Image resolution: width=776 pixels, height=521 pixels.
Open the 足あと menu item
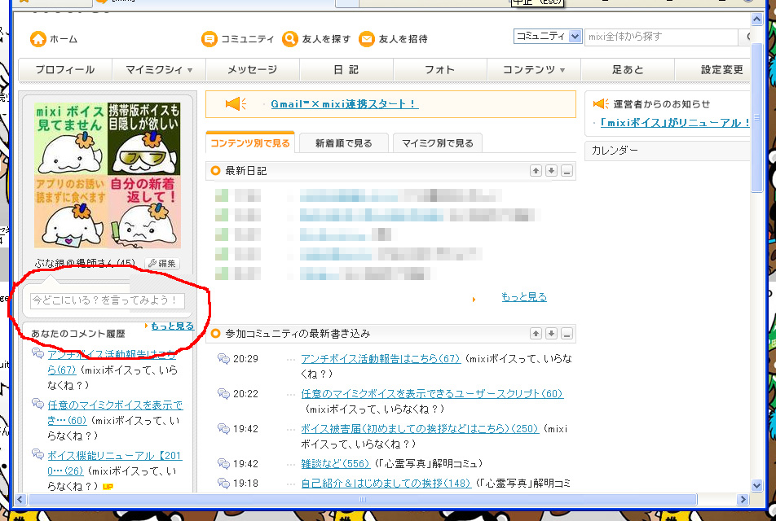(628, 70)
